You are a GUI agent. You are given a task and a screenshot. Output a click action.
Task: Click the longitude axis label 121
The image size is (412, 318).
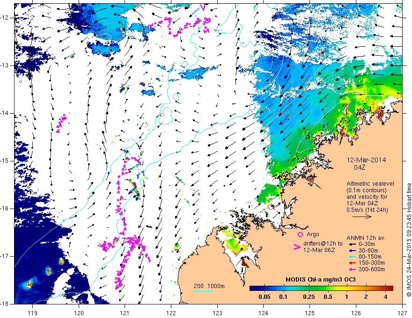click(x=125, y=313)
